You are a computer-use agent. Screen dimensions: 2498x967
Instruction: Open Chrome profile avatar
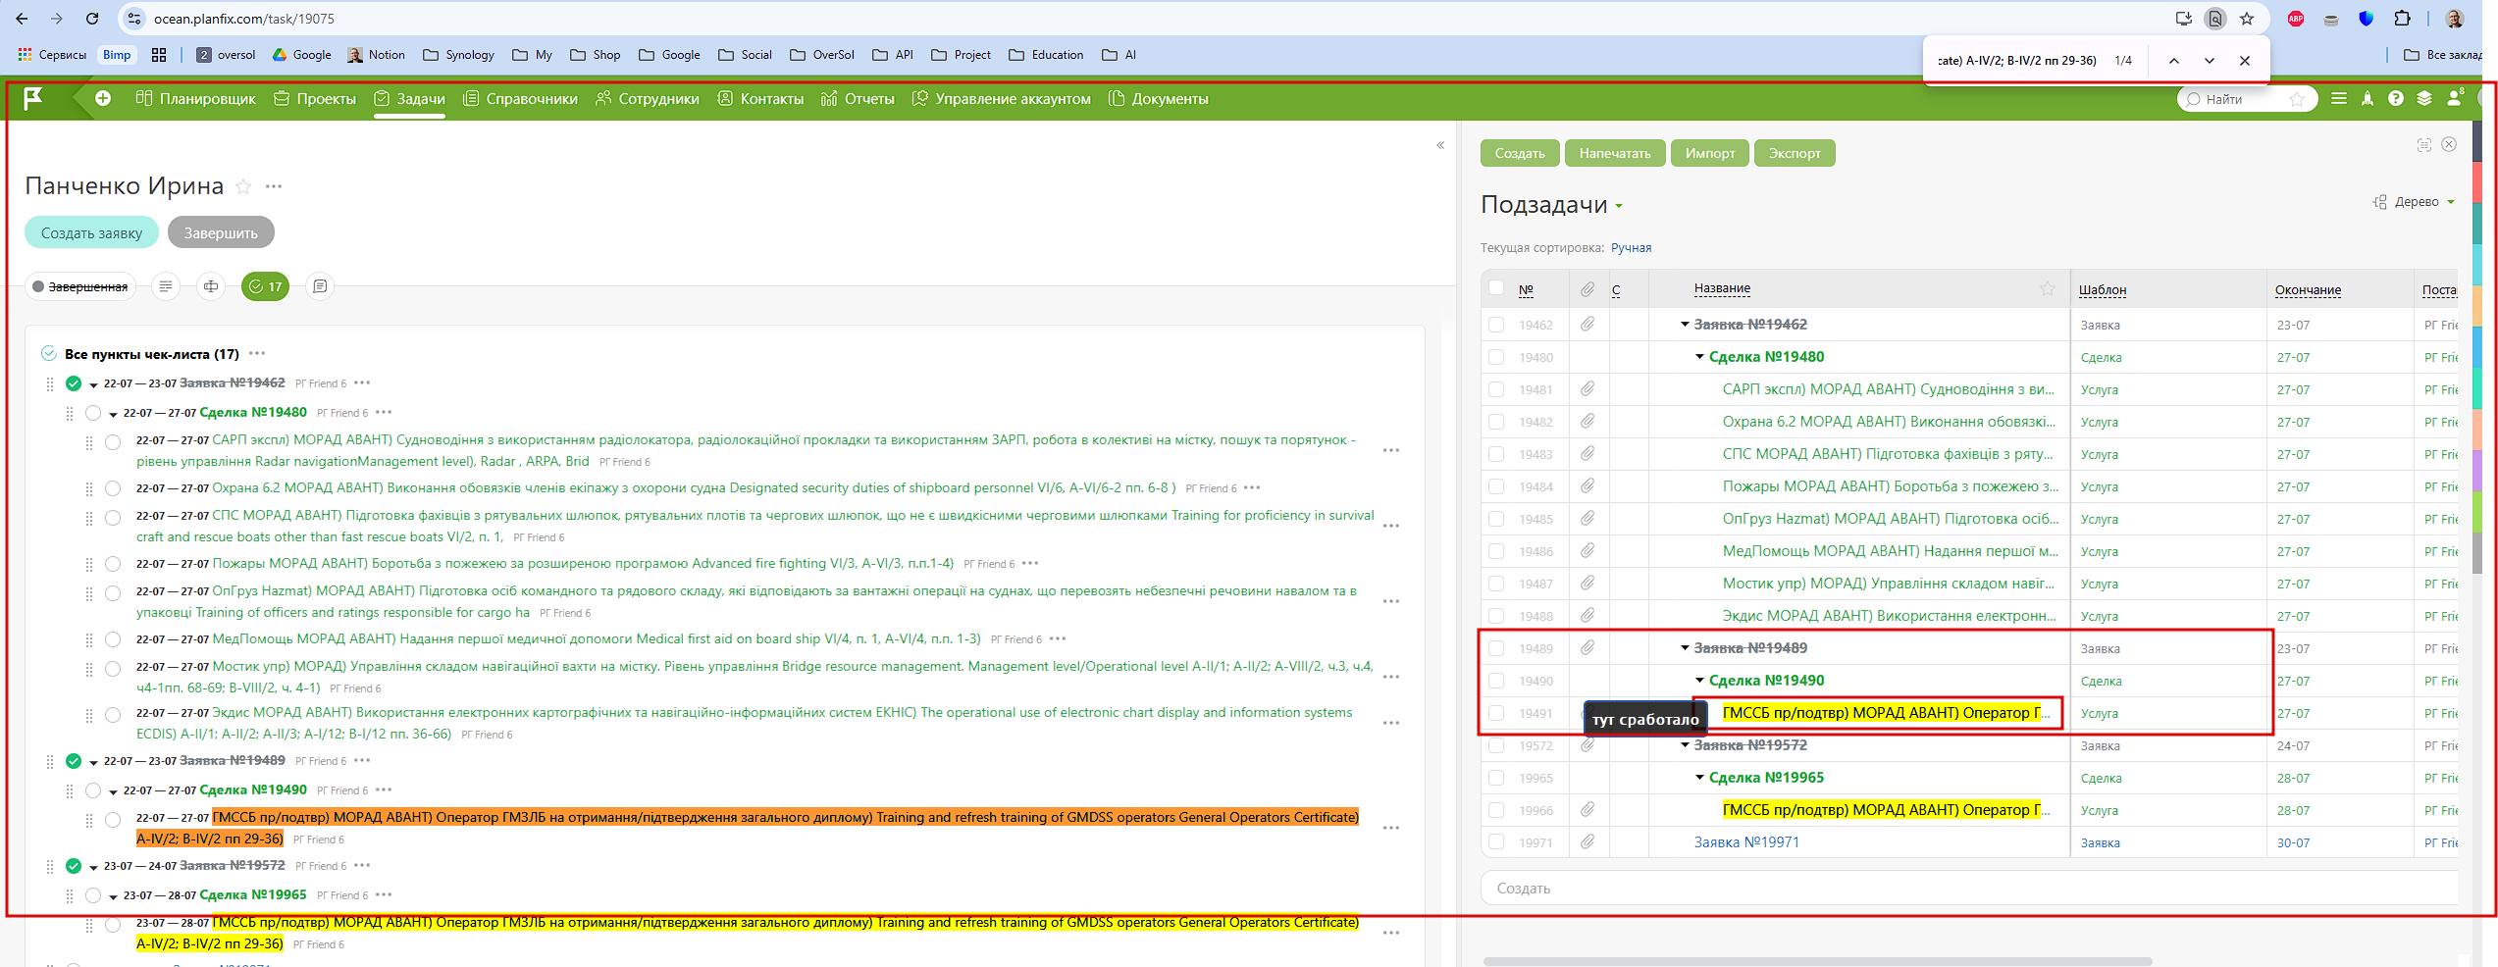pos(2455,19)
